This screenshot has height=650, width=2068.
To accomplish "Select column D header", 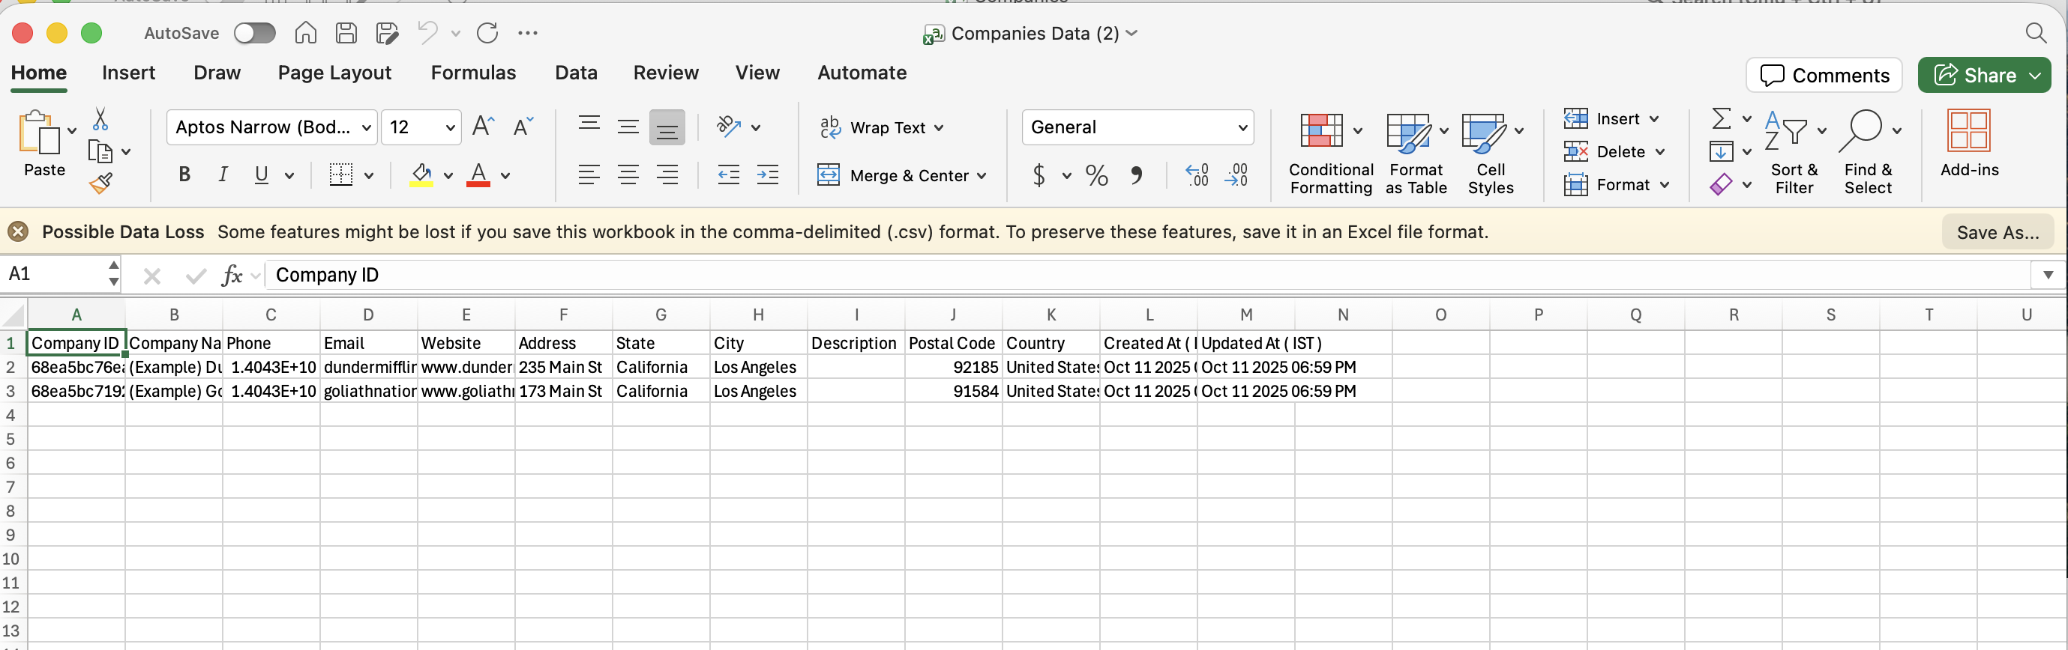I will click(368, 315).
